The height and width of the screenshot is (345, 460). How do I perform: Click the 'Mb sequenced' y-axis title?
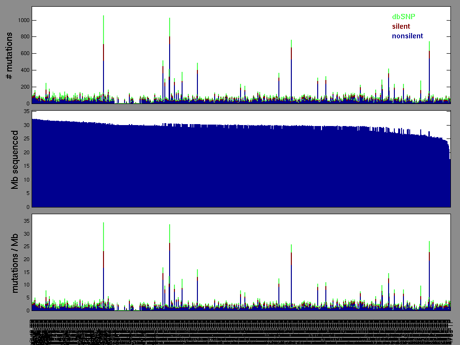[x=15, y=160]
